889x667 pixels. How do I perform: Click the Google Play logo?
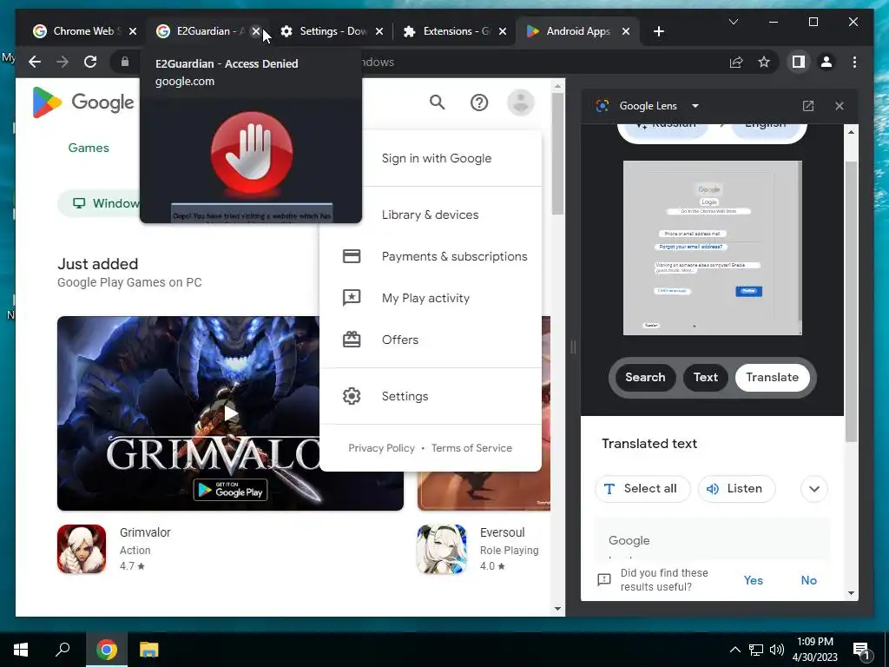[x=83, y=102]
